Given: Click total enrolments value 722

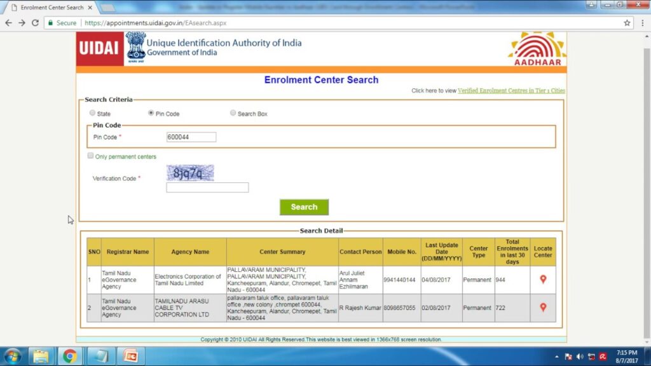Looking at the screenshot, I should tap(500, 308).
